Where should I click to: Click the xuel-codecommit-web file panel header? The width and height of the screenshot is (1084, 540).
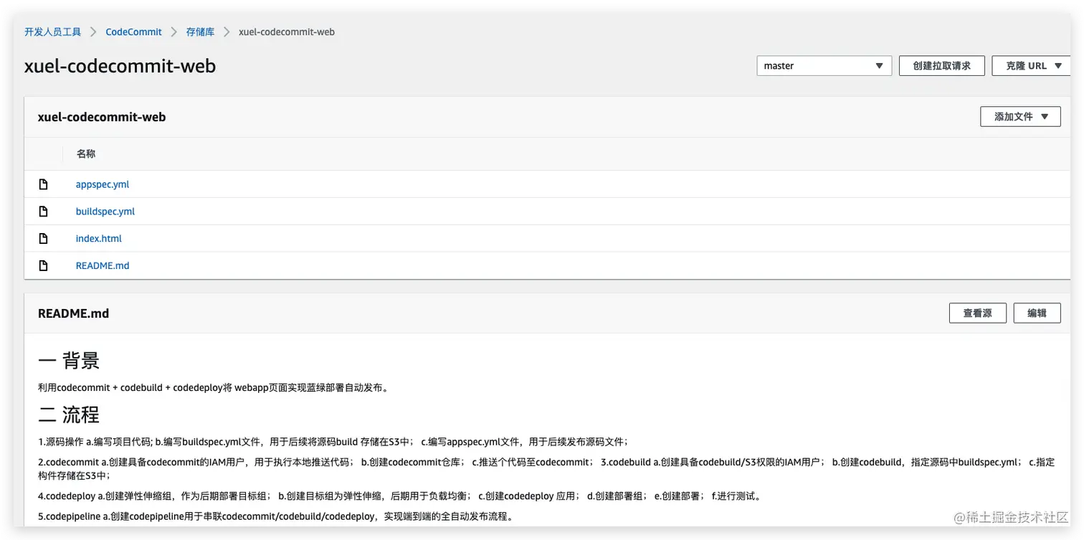[x=102, y=117]
